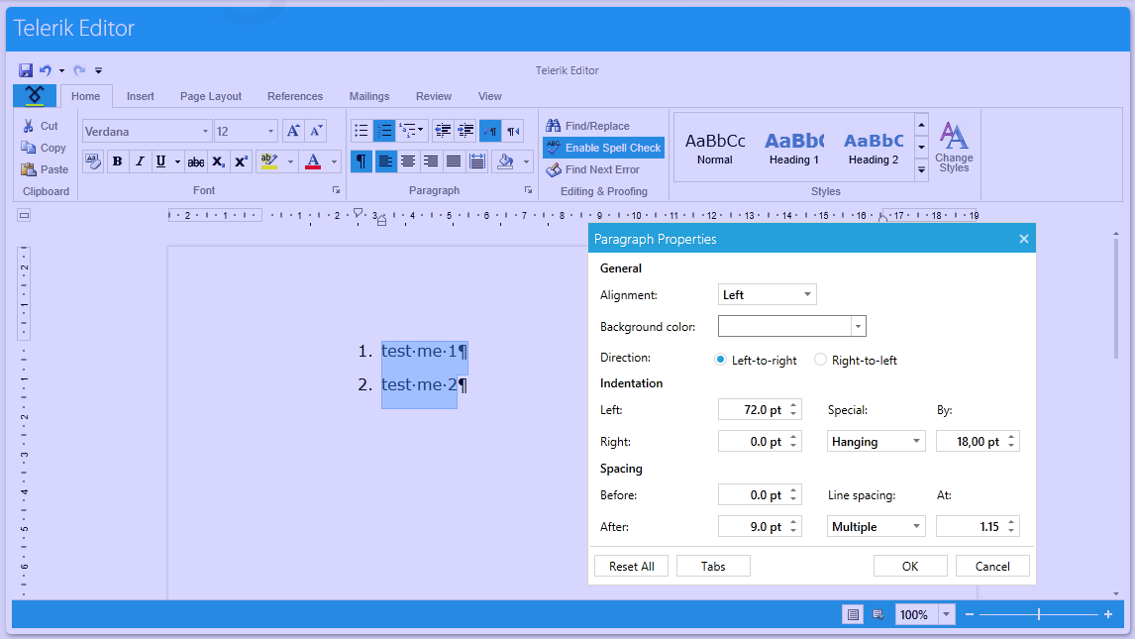
Task: Click the Copy icon in Clipboard group
Action: 29,148
